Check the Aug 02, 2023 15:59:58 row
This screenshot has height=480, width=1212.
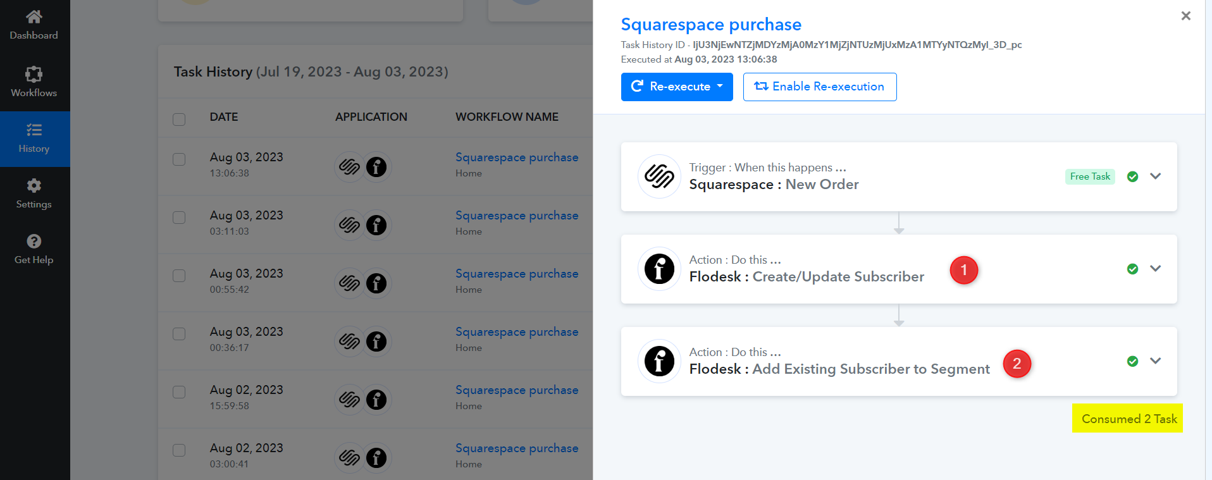click(179, 392)
